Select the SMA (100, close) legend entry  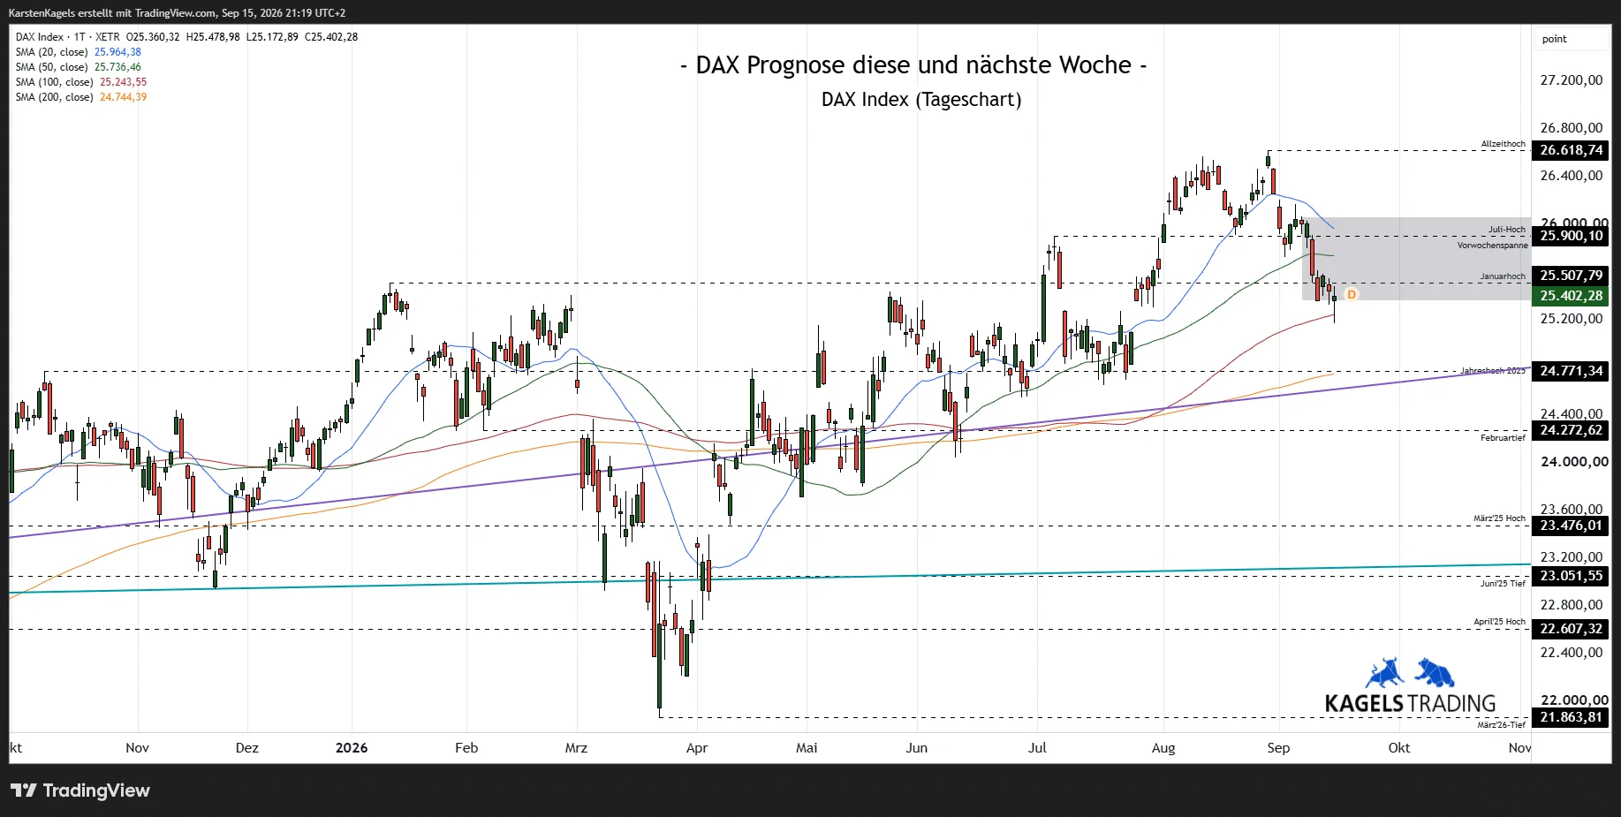(x=80, y=82)
